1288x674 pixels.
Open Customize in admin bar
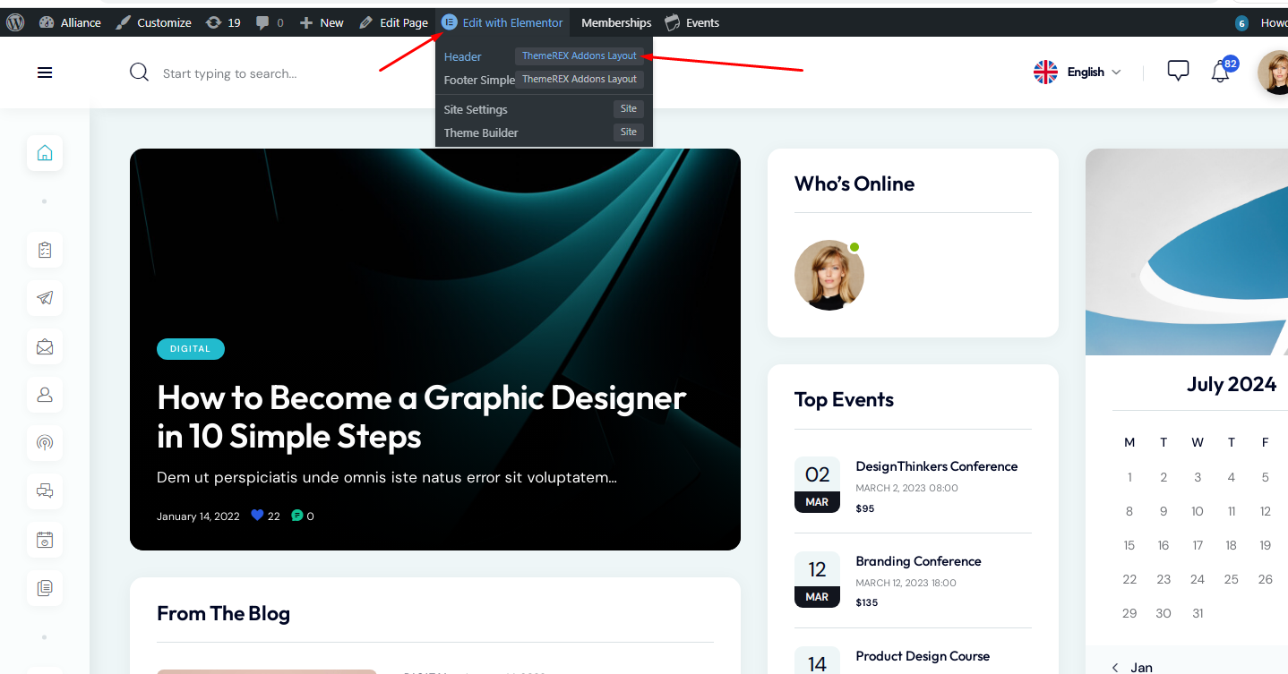tap(153, 22)
